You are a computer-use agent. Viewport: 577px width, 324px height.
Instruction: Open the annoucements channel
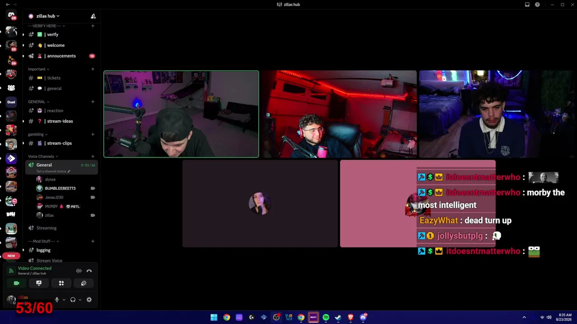[62, 56]
